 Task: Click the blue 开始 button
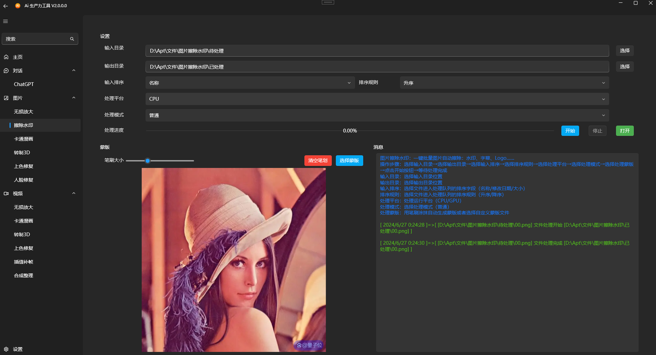570,131
